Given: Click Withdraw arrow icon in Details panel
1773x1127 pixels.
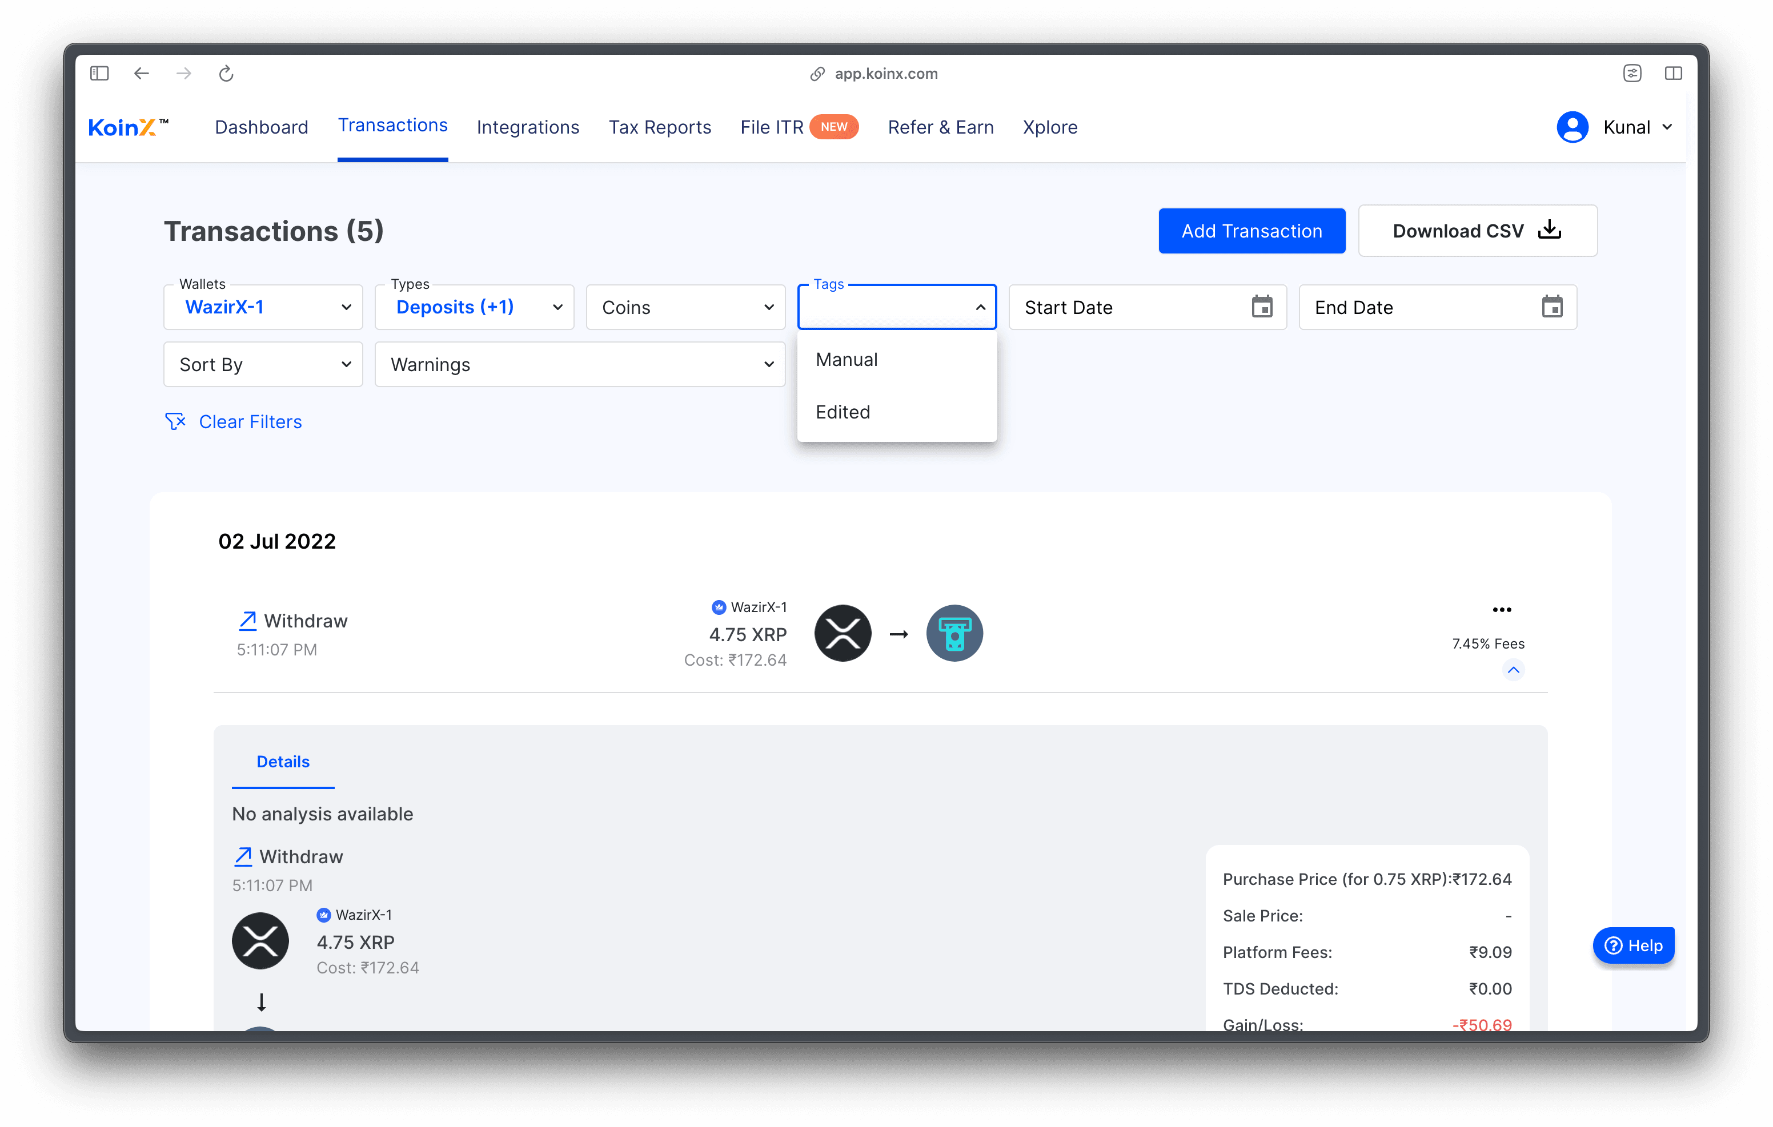Looking at the screenshot, I should coord(243,856).
